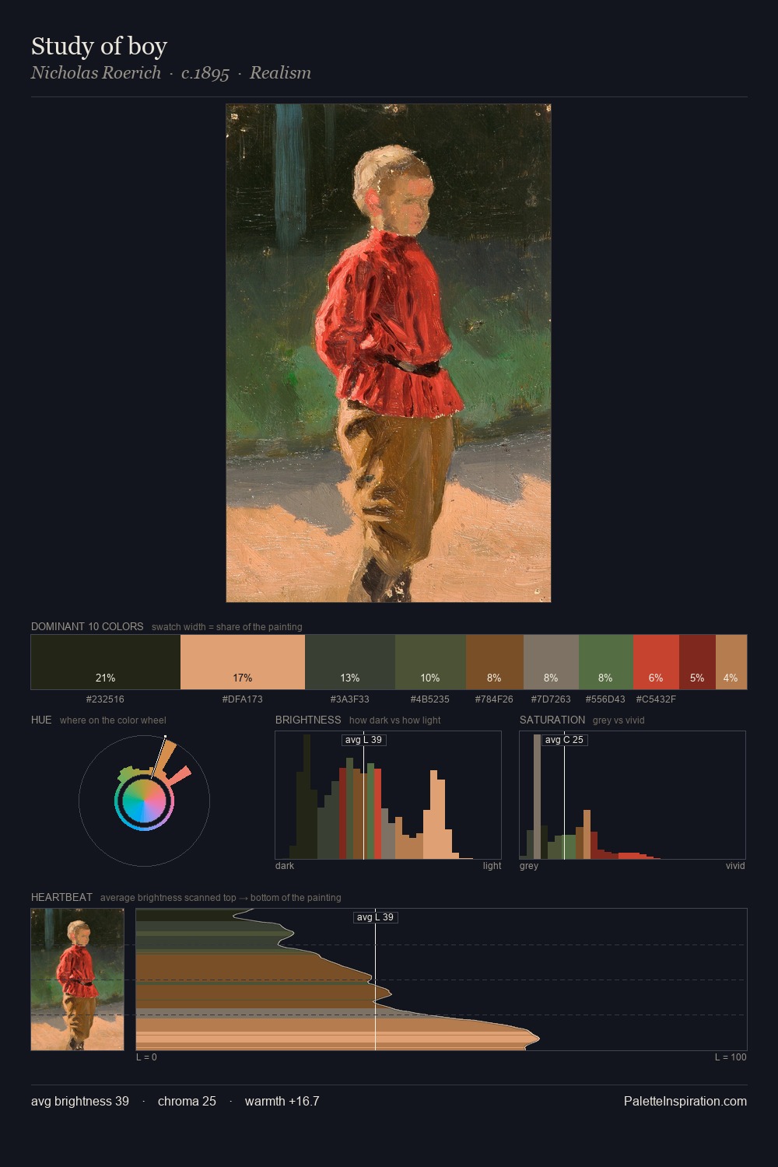Click the 'light' axis label
Screen dimensions: 778x1167
pyautogui.click(x=492, y=866)
